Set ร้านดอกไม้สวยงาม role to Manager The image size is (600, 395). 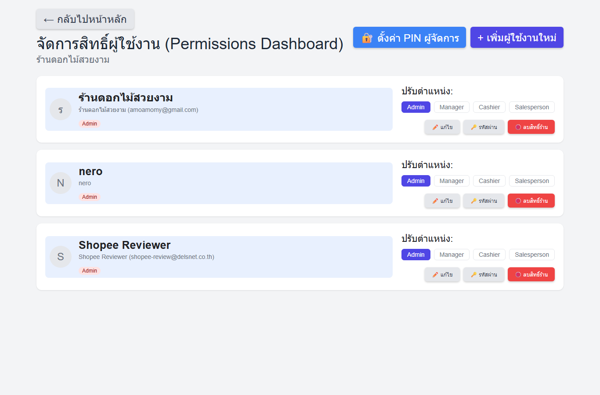452,107
